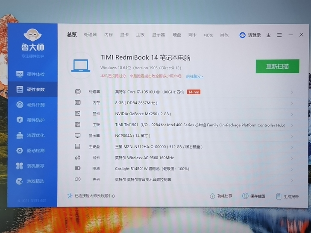Screen dimensions: 311x233
Task: Click the cloud data center status icon
Action: point(70,196)
